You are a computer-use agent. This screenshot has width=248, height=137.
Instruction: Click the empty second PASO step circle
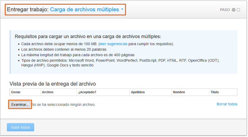(238, 10)
